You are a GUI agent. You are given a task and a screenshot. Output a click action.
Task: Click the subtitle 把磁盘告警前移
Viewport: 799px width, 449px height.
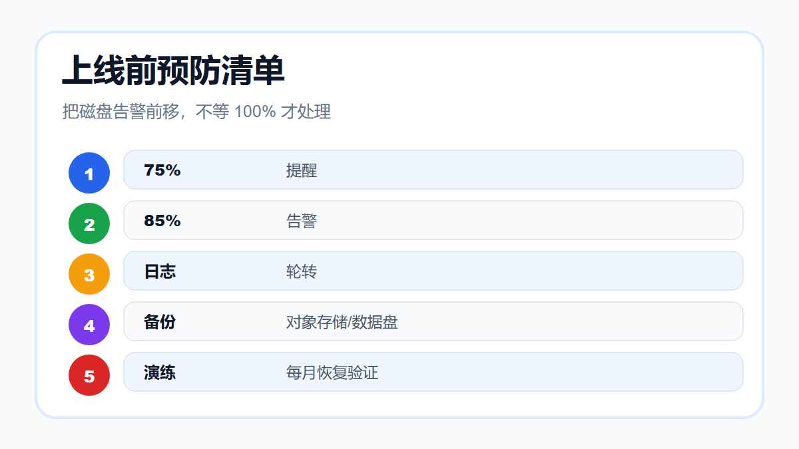point(198,112)
